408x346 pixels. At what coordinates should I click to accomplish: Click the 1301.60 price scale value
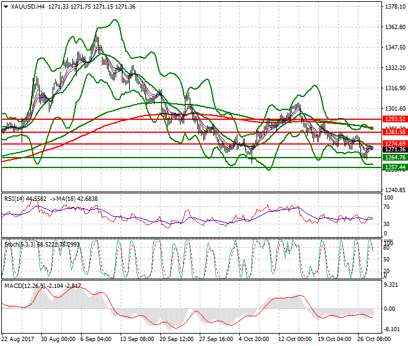pyautogui.click(x=395, y=109)
